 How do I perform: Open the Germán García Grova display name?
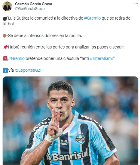(x=34, y=4)
